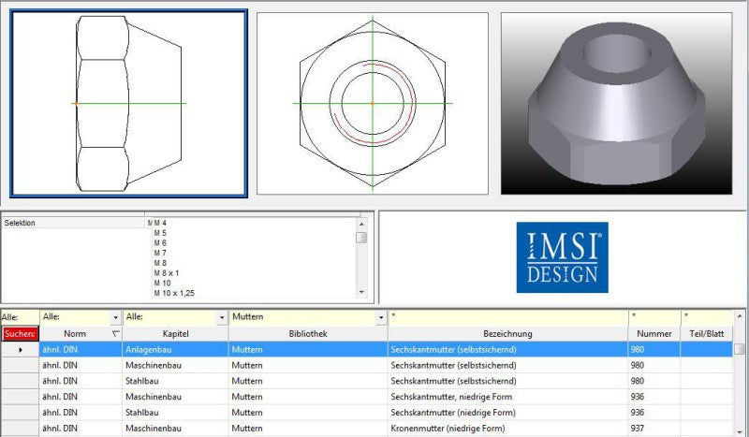Select the Anlagenbau cell in highlighted row
Viewport: 749px width, 437px height.
175,350
